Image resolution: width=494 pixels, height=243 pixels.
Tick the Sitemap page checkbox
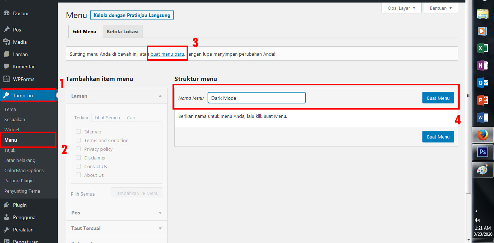pos(78,132)
